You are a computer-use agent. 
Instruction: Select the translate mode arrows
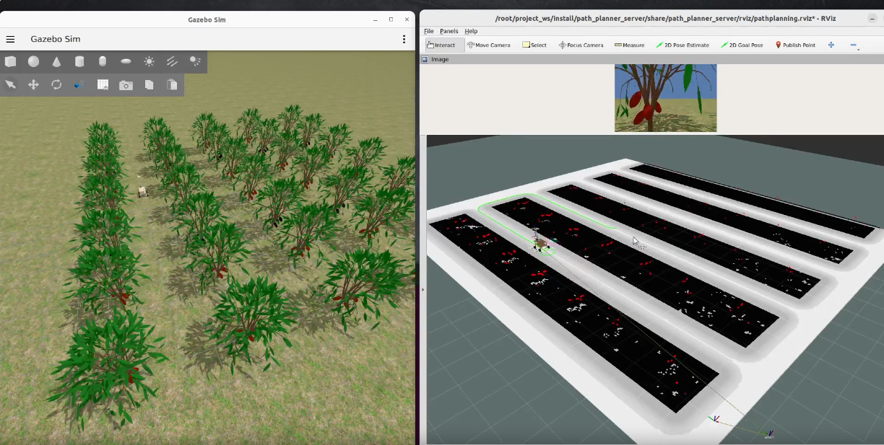click(34, 85)
